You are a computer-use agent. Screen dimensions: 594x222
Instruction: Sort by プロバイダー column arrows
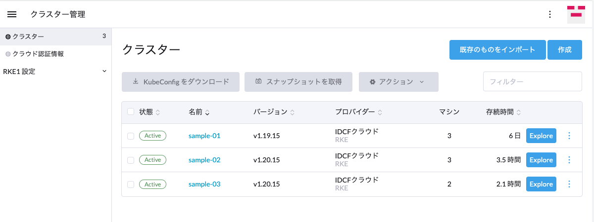pyautogui.click(x=380, y=112)
